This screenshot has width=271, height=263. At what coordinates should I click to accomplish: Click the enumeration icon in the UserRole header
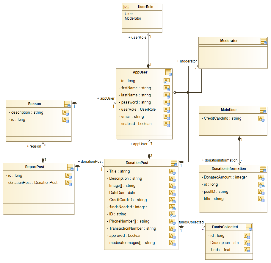[x=126, y=7]
